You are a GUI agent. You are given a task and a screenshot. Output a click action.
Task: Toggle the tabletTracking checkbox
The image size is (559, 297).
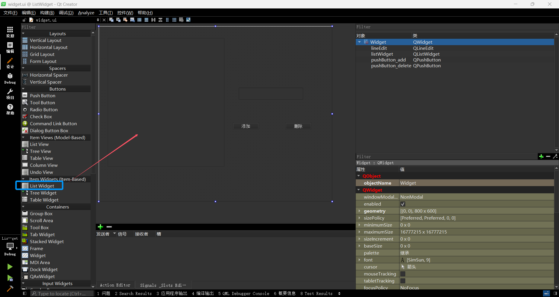[403, 281]
